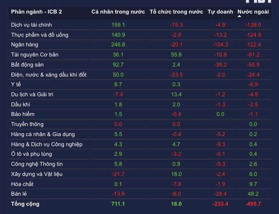Select the Thực phẩm và đồ uống row

[39, 35]
